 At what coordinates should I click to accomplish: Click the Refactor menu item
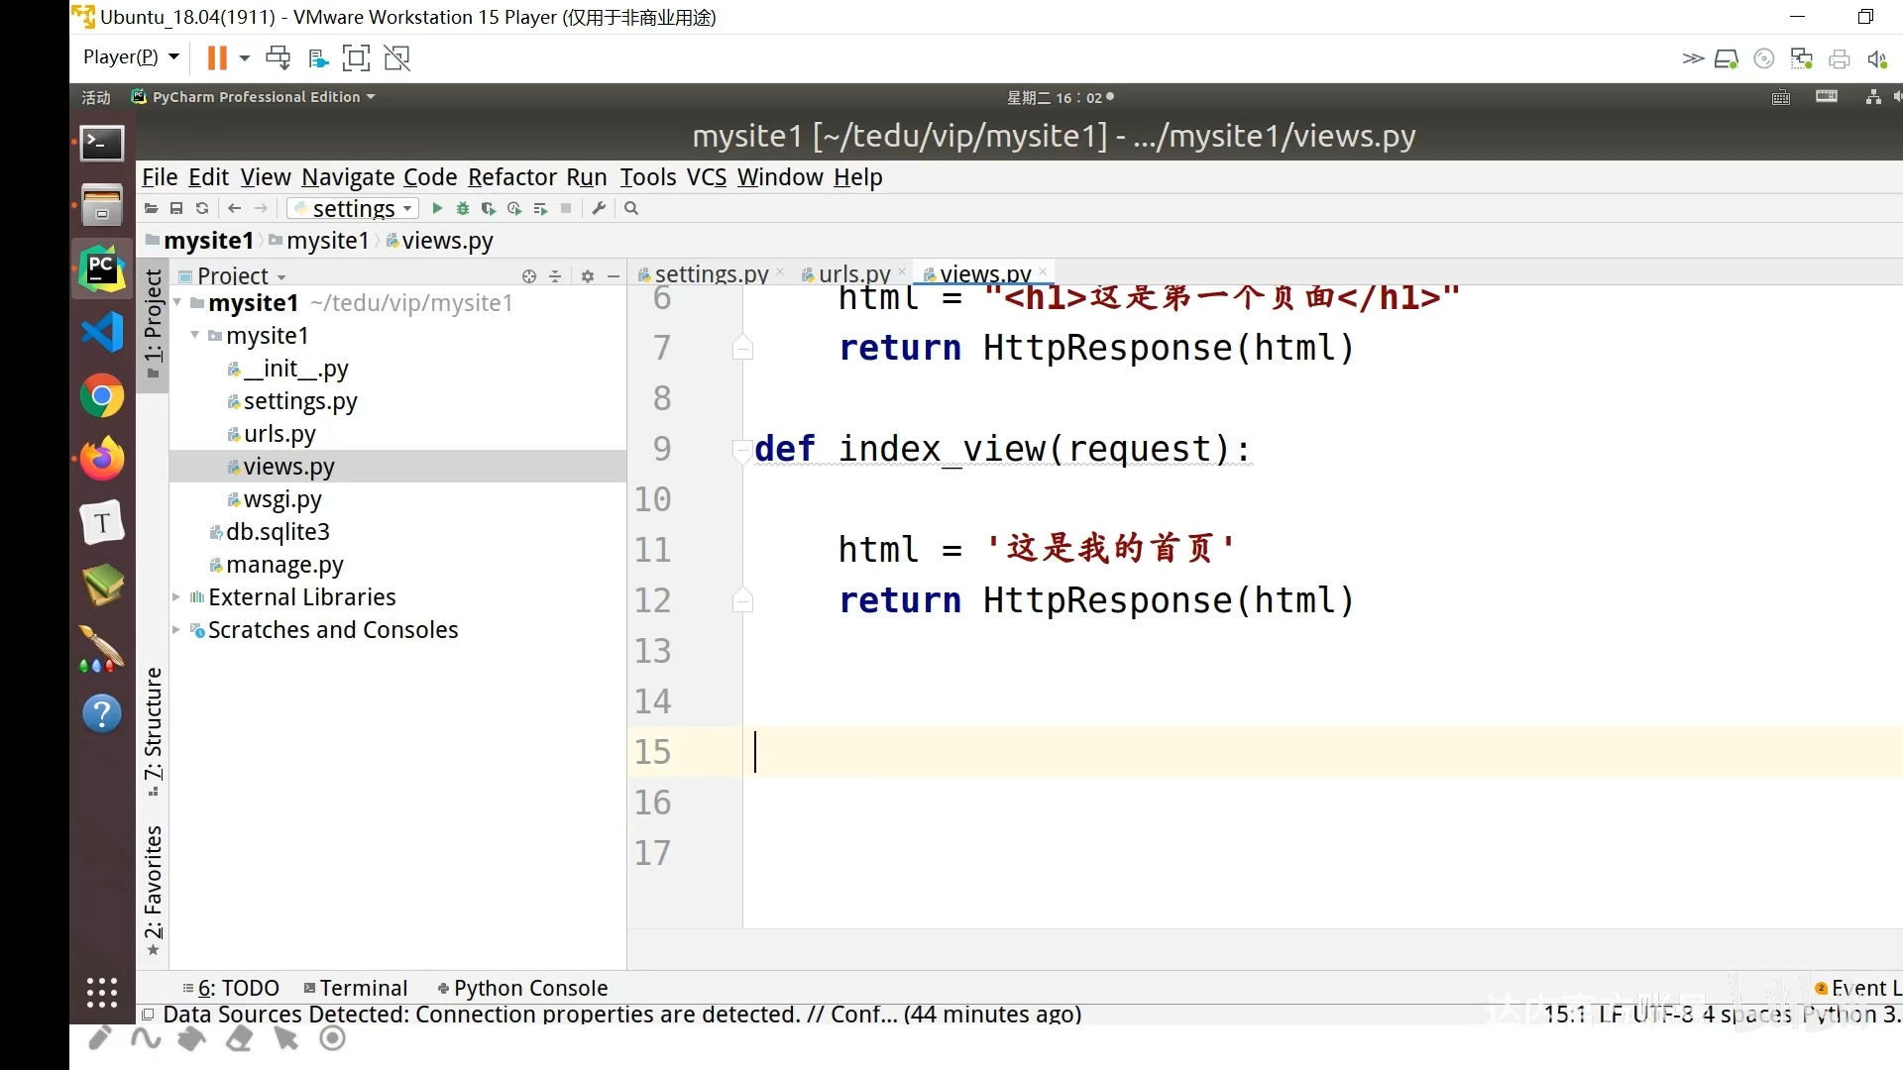[512, 176]
